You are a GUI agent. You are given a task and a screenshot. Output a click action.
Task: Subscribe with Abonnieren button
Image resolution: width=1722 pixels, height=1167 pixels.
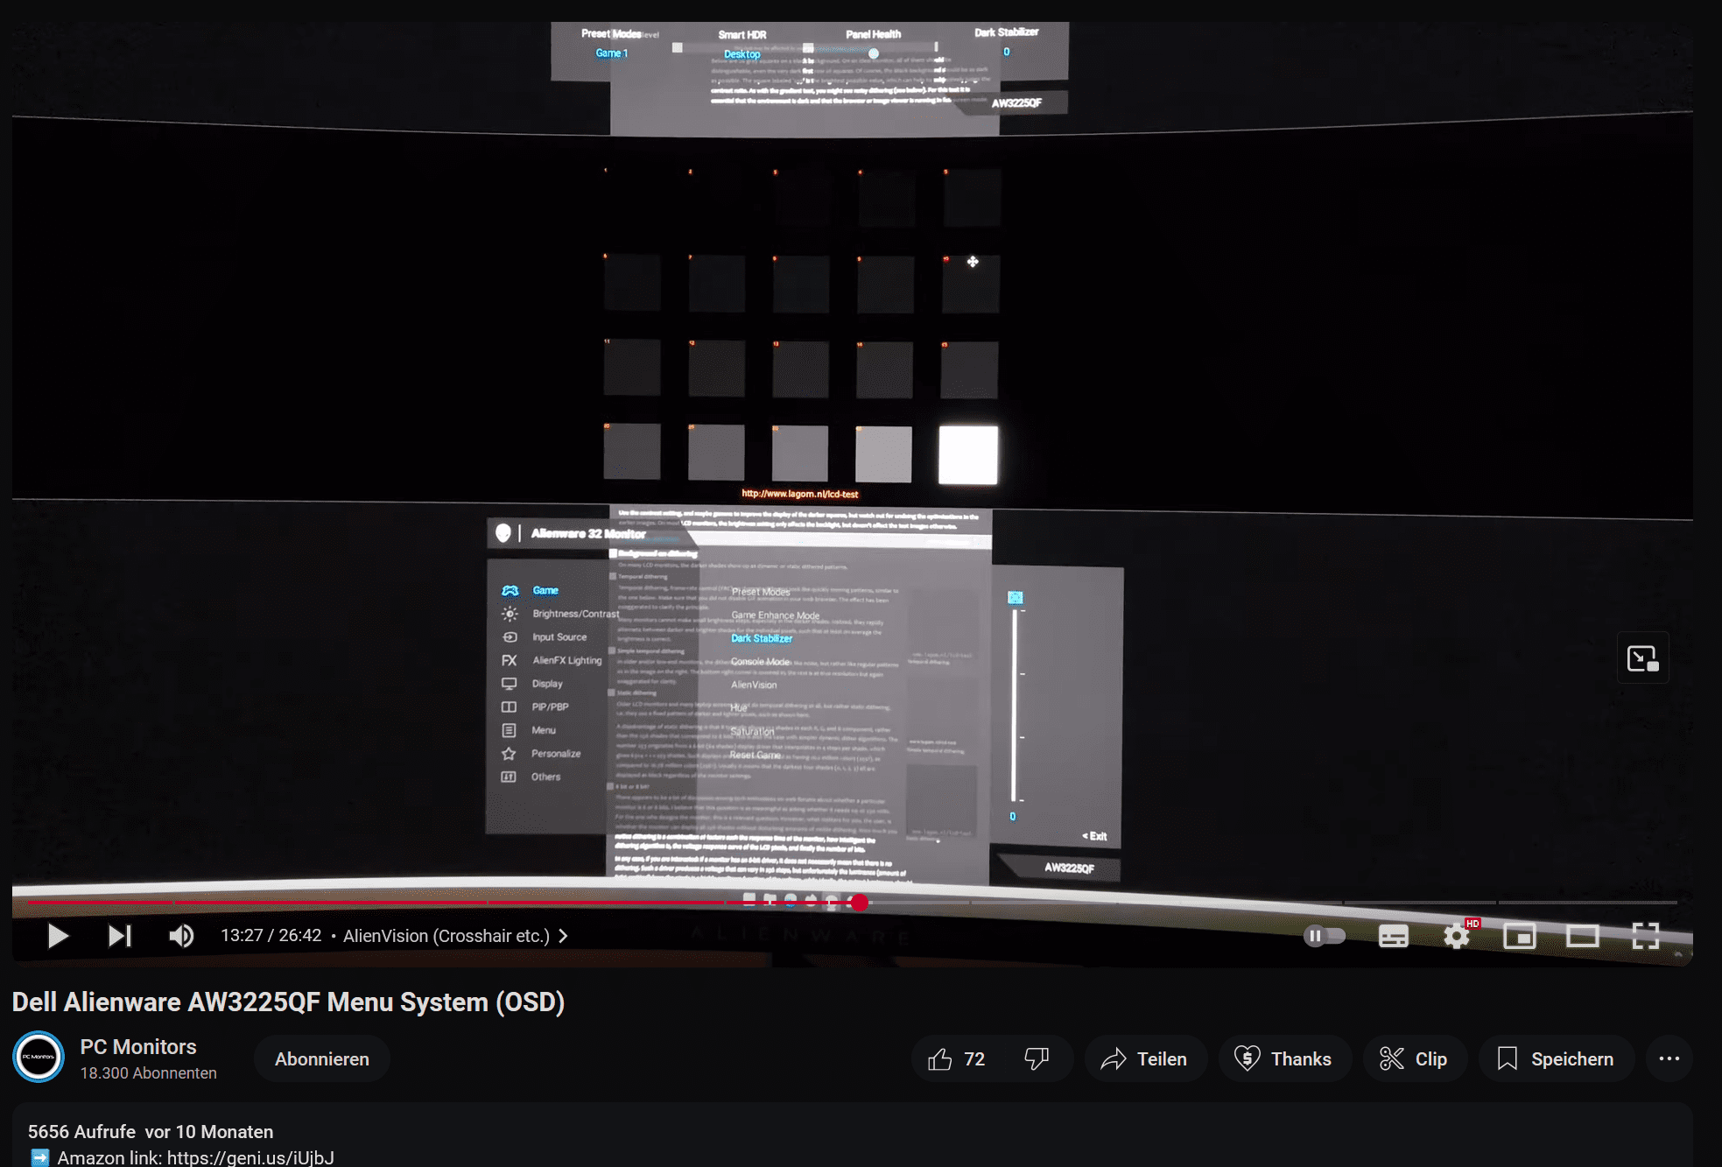[x=322, y=1059]
